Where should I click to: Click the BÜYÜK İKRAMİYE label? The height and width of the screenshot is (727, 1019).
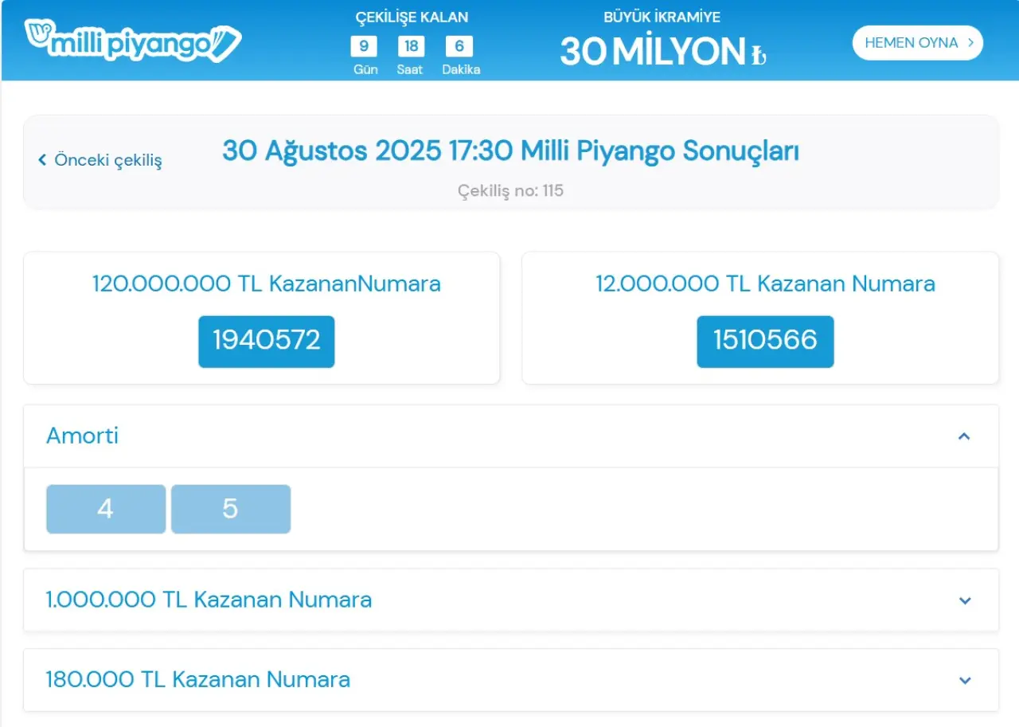pyautogui.click(x=662, y=18)
